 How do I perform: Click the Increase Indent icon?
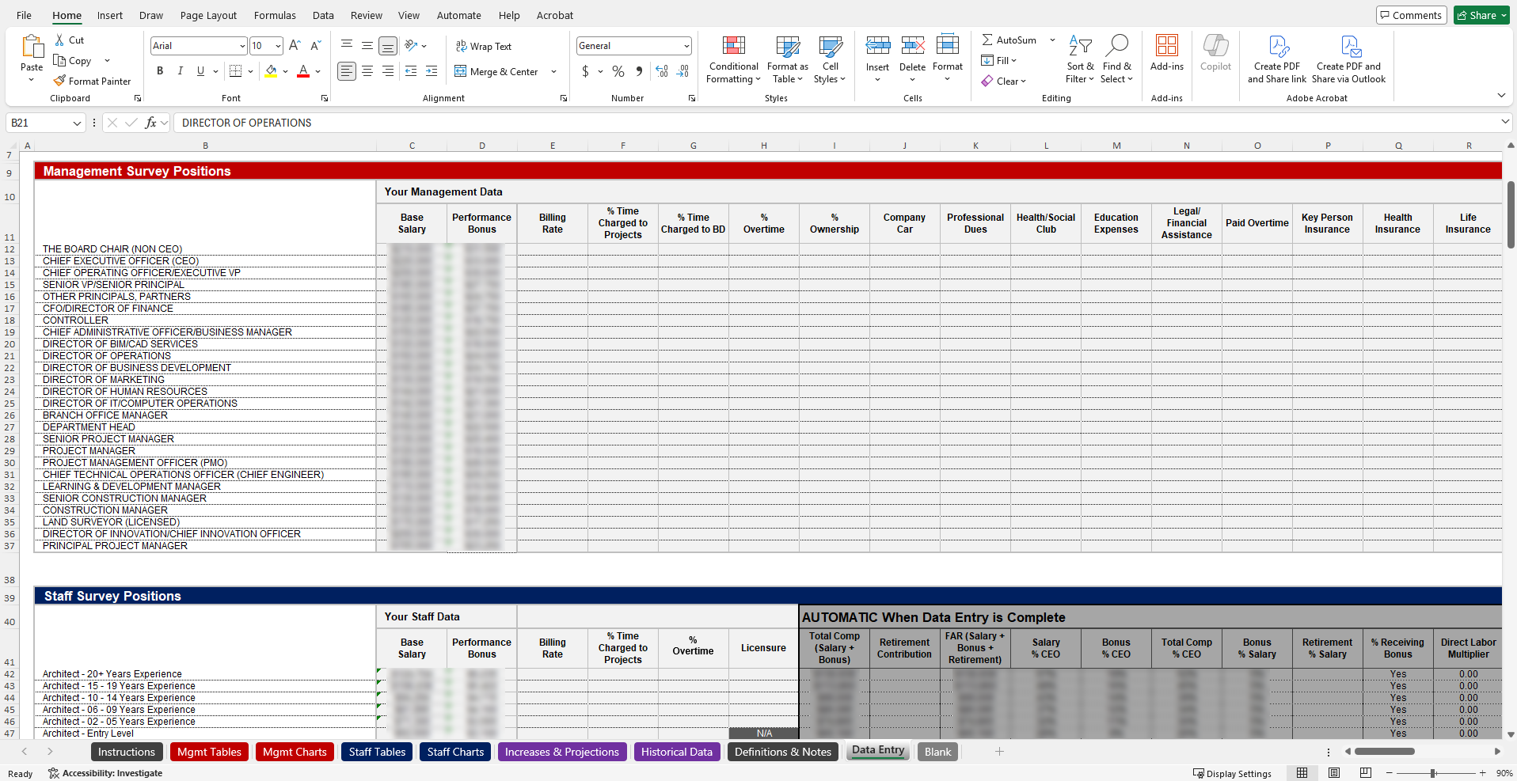(431, 71)
